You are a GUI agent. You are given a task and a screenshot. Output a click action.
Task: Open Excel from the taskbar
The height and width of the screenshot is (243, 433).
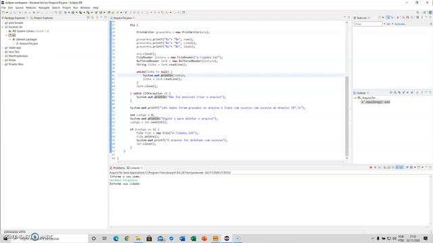click(x=193, y=238)
